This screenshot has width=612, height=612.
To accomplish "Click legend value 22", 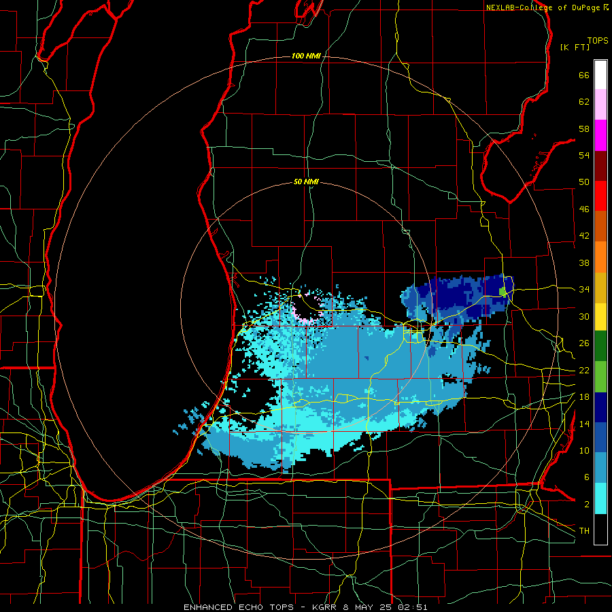I will 584,371.
